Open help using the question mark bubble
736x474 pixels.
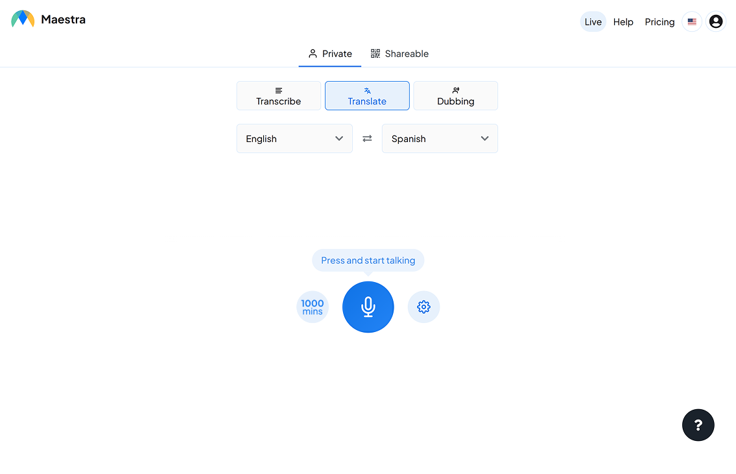[x=698, y=425]
